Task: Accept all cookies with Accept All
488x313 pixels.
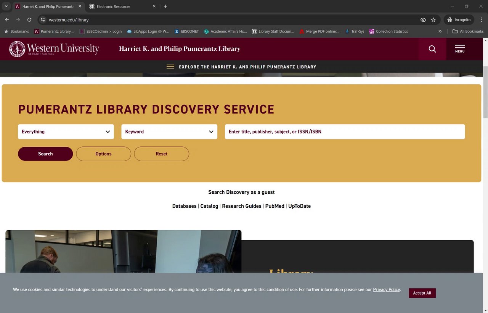Action: coord(422,293)
